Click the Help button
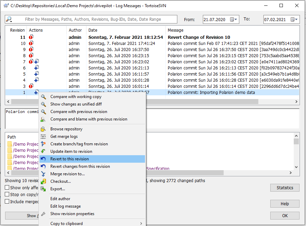This screenshot has height=226, width=306. [x=285, y=204]
